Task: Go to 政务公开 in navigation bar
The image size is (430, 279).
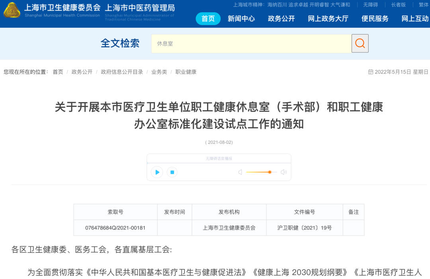Action: coord(281,19)
